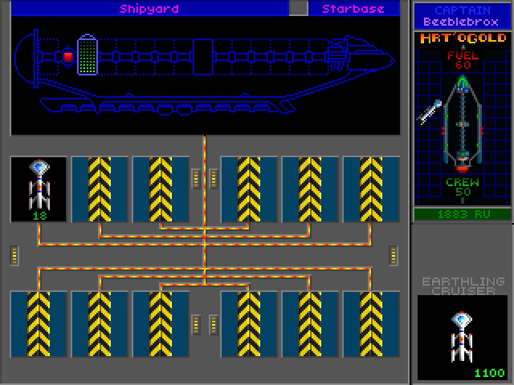Select the fifth hangar bay in the bottom row

[x=310, y=324]
